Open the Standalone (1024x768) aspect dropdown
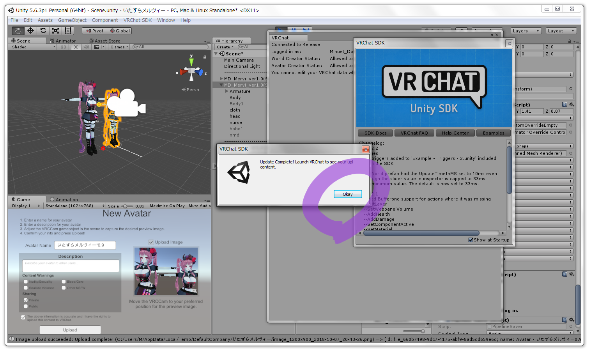Screen dimensions: 591x353 point(75,206)
